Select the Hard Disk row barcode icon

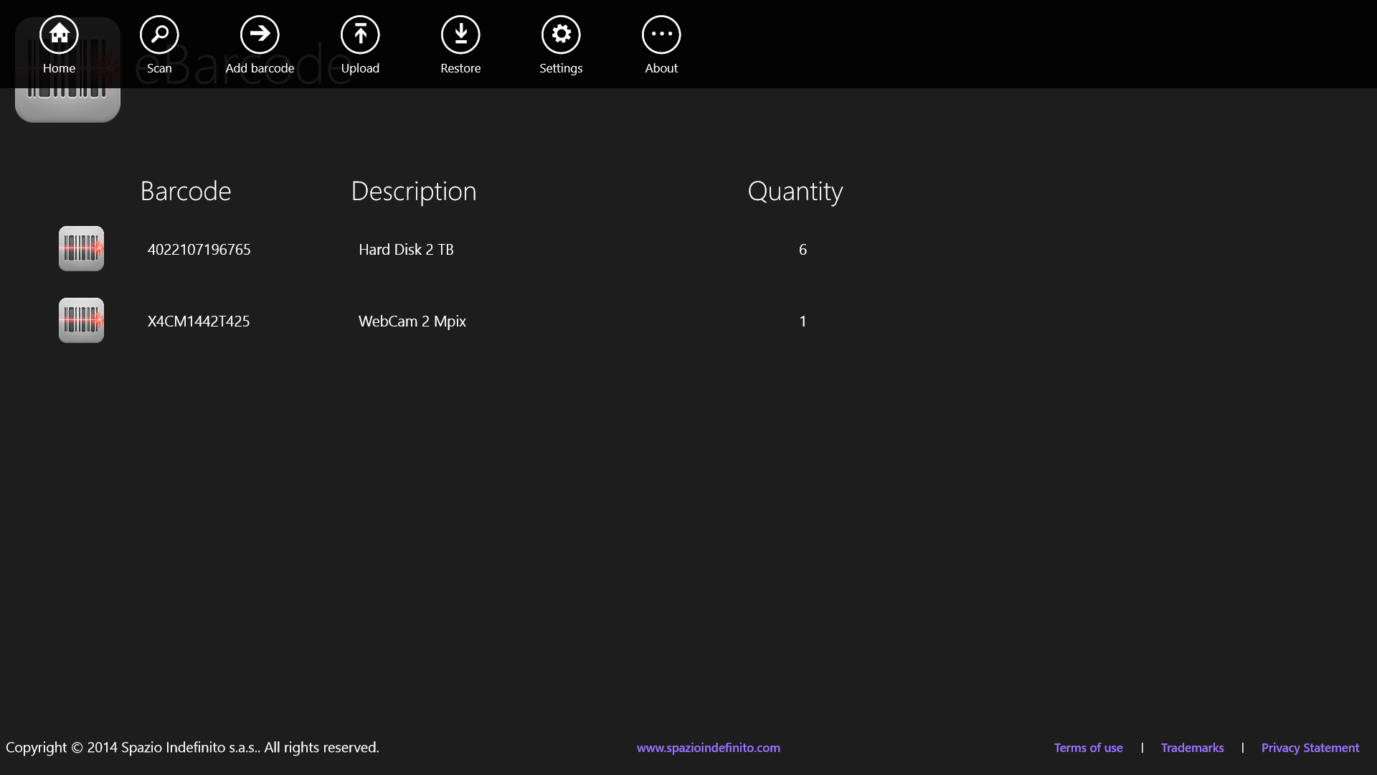tap(81, 249)
